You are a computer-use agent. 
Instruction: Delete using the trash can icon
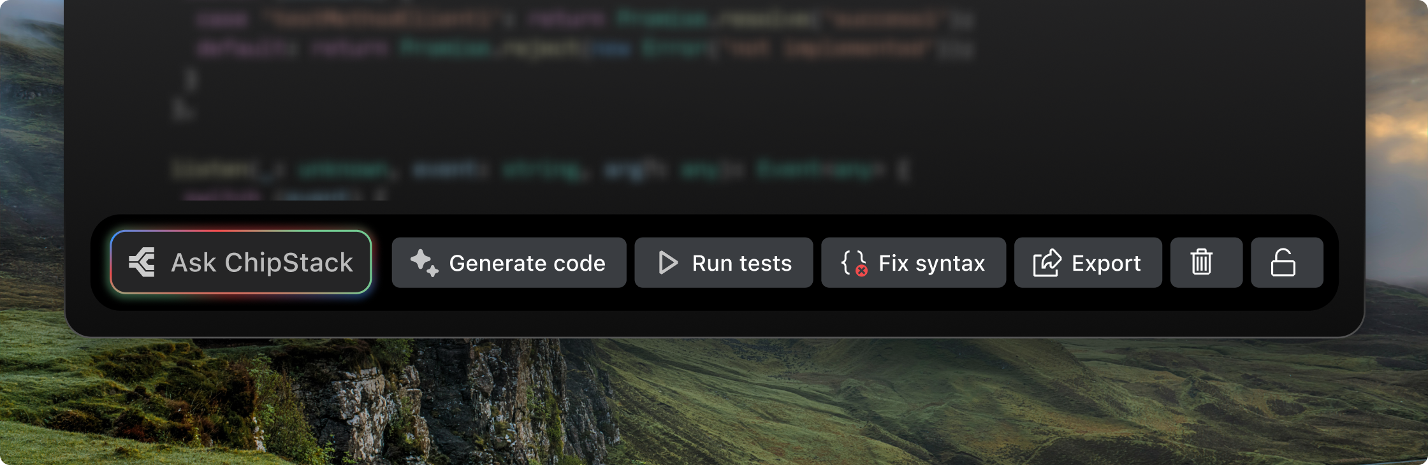[x=1202, y=262]
